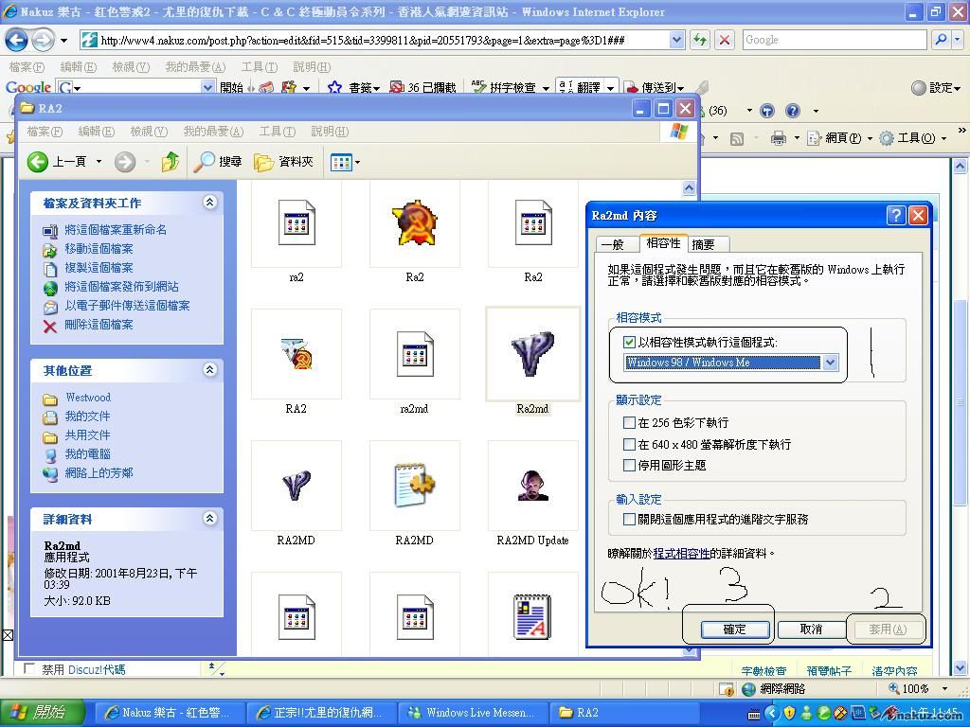
Task: Open the 程式相容性 help link
Action: pyautogui.click(x=681, y=554)
